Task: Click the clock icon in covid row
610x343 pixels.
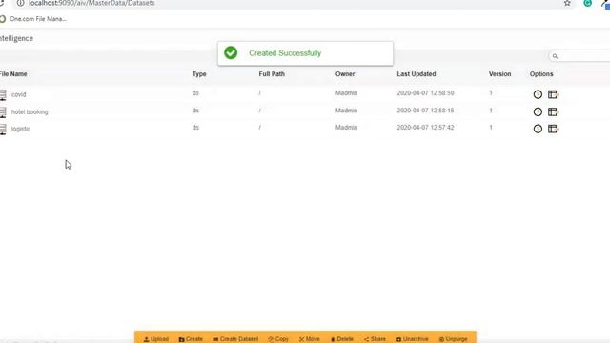Action: (x=538, y=94)
